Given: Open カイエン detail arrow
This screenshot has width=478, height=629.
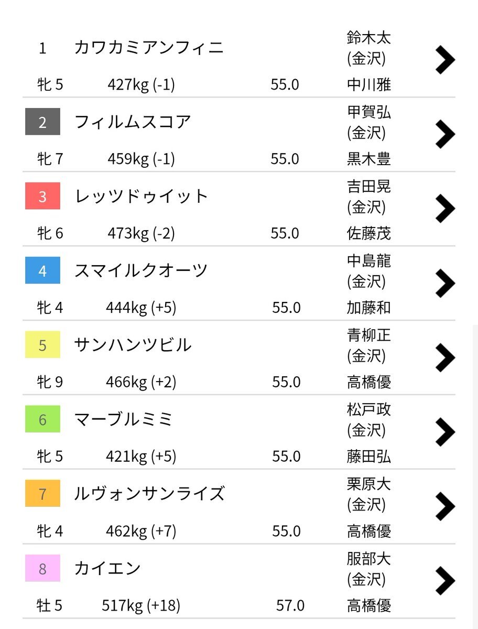Looking at the screenshot, I should click(445, 581).
